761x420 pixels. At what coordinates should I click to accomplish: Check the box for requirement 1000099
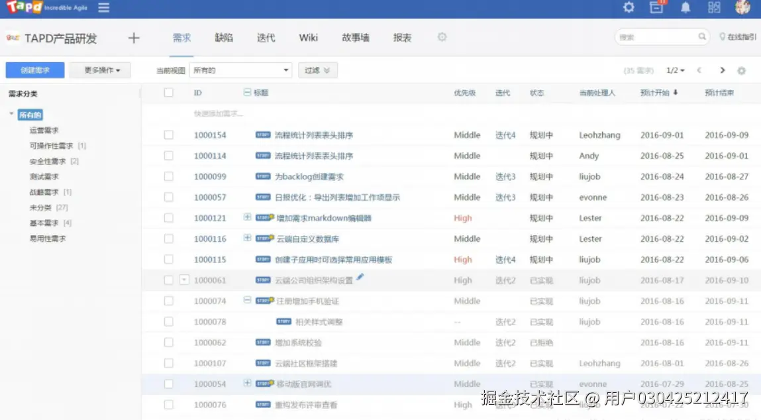point(168,176)
